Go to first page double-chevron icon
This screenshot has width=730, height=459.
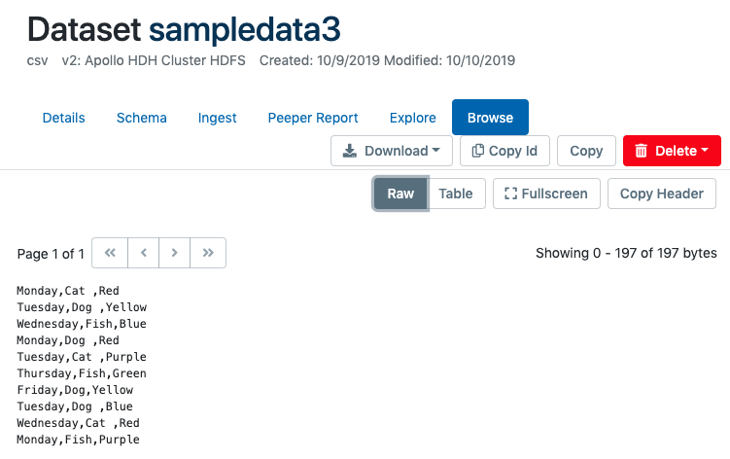pyautogui.click(x=110, y=253)
